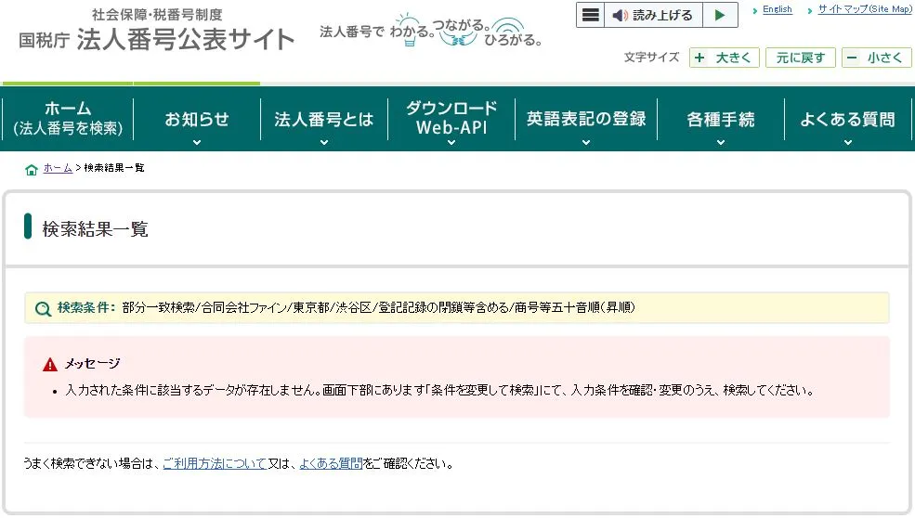Increase text size with 大きく button

click(725, 58)
